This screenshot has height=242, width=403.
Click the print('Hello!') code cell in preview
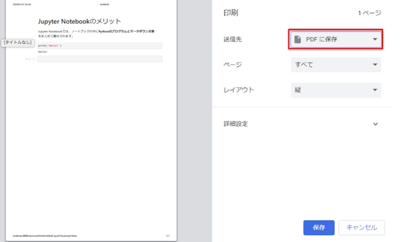[100, 46]
